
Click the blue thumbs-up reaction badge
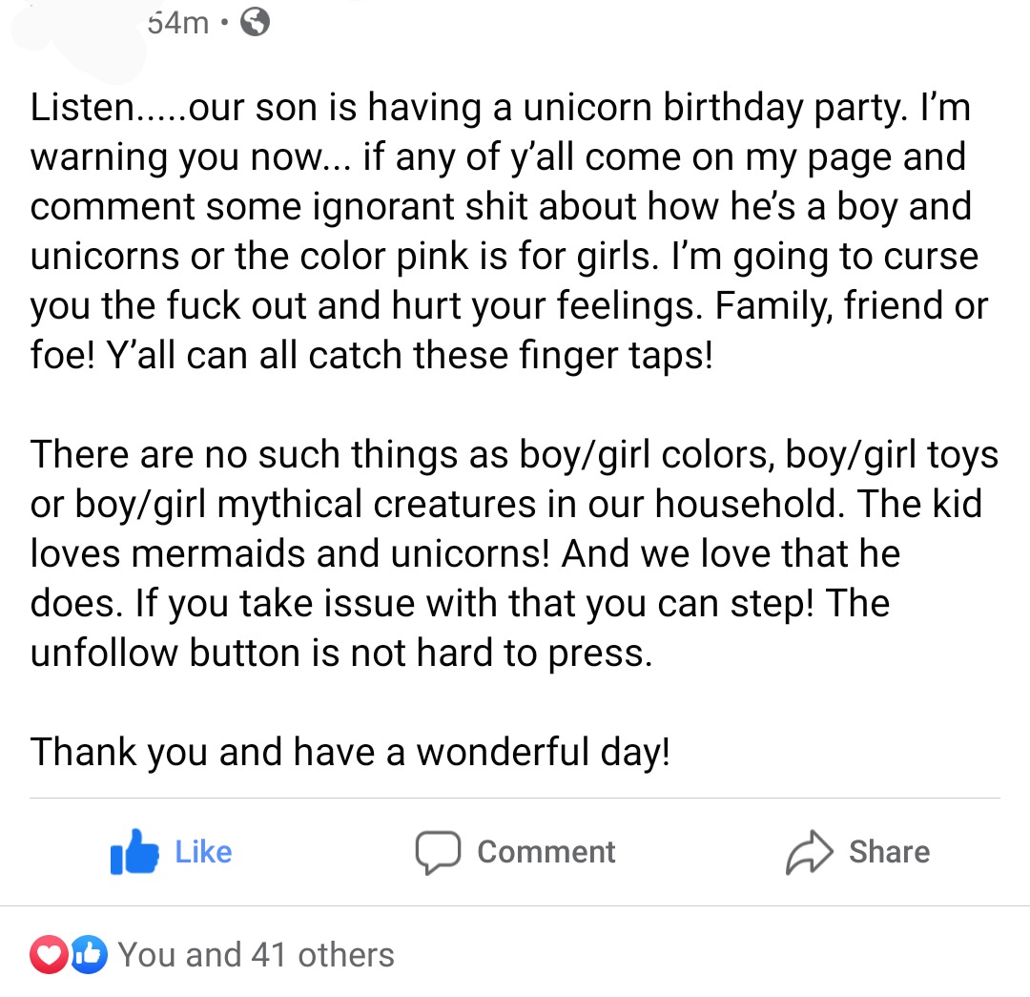pos(89,954)
